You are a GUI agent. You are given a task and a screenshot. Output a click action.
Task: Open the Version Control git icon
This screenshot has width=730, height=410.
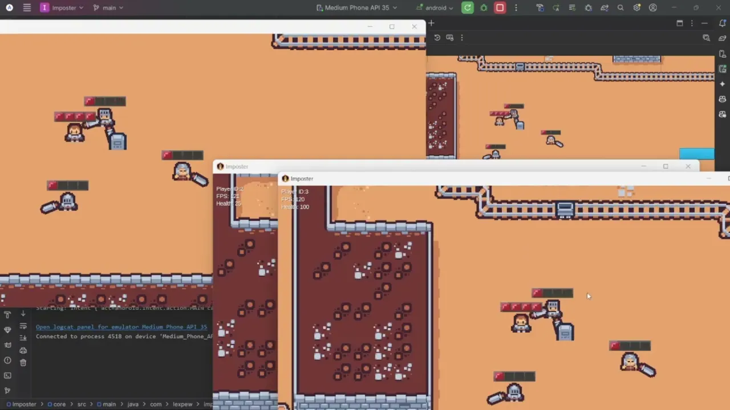pos(7,391)
